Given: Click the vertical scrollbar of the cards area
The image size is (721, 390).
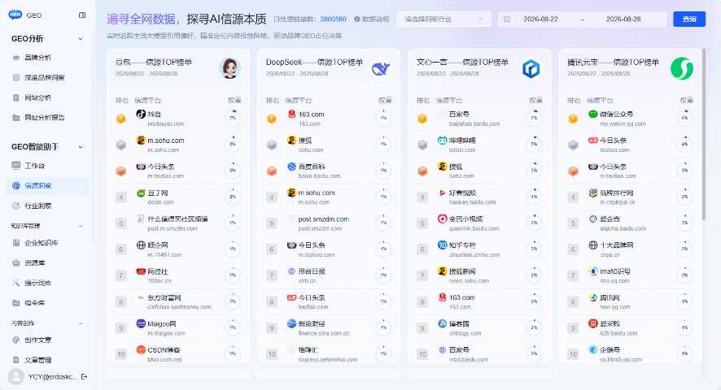Looking at the screenshot, I should [704, 134].
